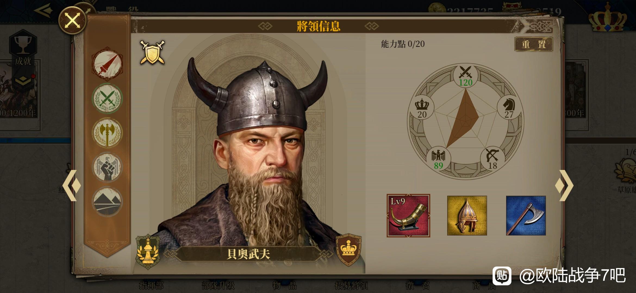The width and height of the screenshot is (636, 293).
Task: Select the eagle stat 89 on radar
Action: (438, 159)
